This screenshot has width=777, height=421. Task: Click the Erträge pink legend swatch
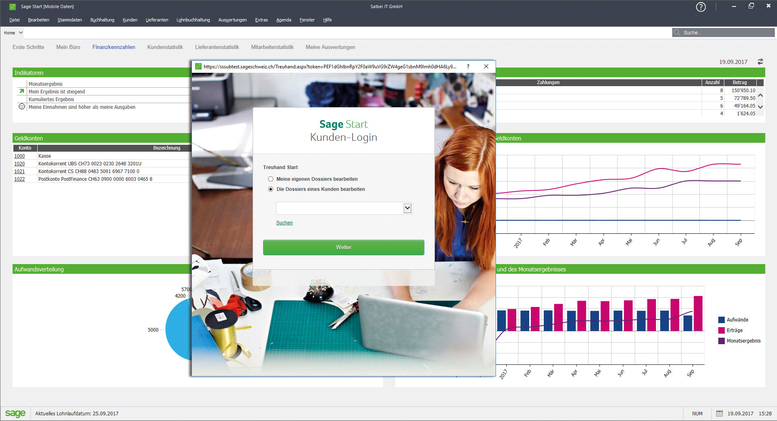click(x=722, y=330)
